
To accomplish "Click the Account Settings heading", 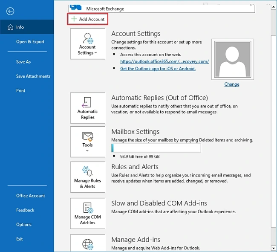I will 136,34.
